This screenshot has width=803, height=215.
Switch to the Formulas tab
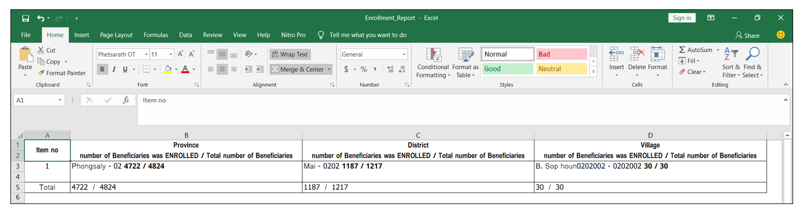click(x=156, y=35)
